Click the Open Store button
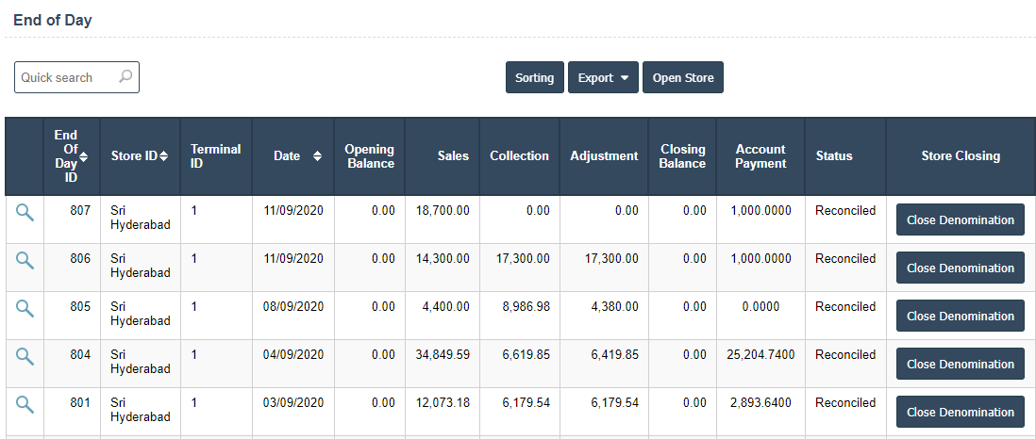 (x=683, y=78)
